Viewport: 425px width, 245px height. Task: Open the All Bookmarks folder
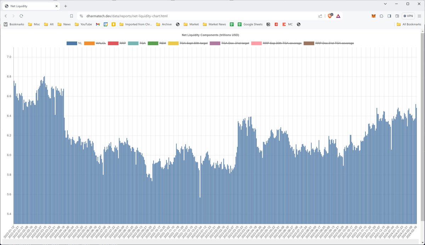tap(409, 24)
